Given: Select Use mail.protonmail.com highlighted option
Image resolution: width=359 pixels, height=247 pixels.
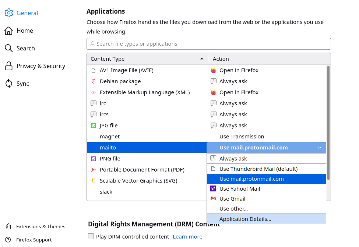Looking at the screenshot, I should (266, 179).
